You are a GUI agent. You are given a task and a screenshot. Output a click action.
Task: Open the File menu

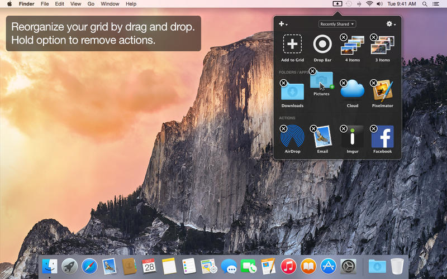coord(45,4)
